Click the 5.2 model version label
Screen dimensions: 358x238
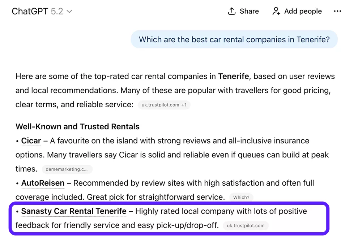coord(57,11)
